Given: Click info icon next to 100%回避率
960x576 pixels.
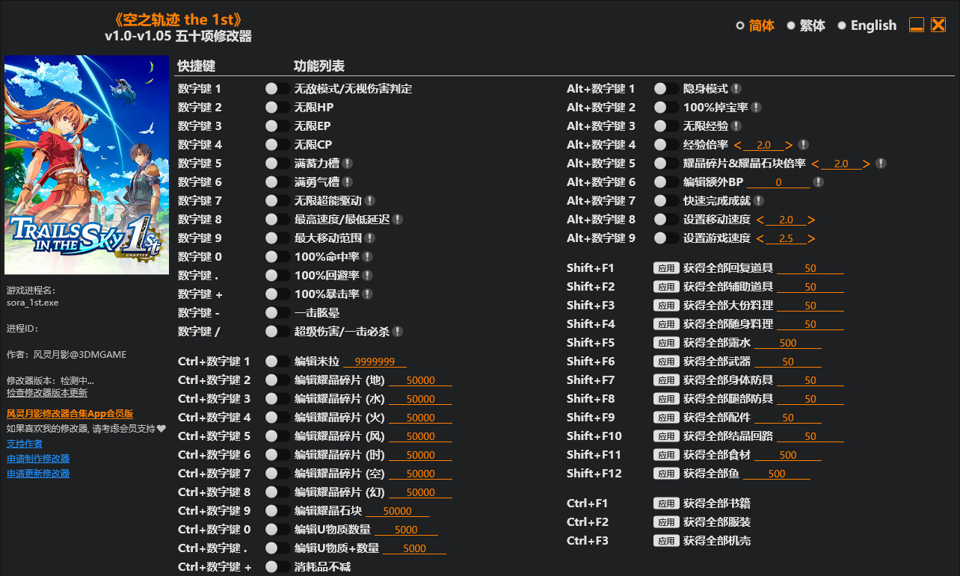Looking at the screenshot, I should click(x=367, y=276).
